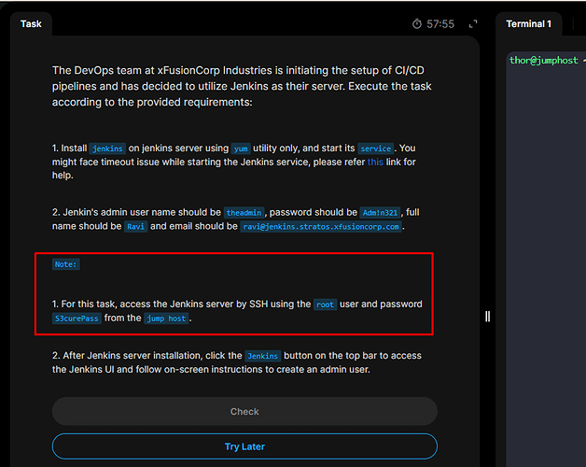Image resolution: width=586 pixels, height=467 pixels.
Task: Open the Task tab
Action: click(x=31, y=24)
